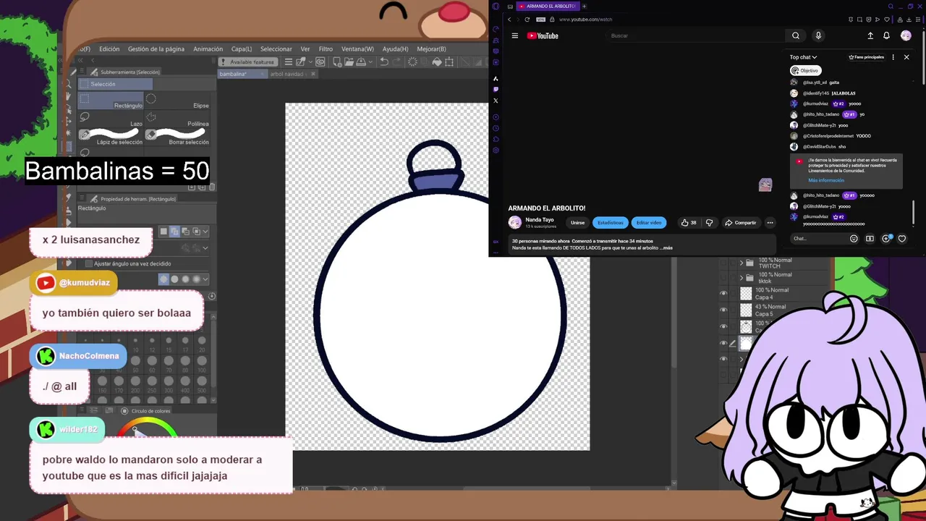Open chat options three-dot menu
Viewport: 926px width, 521px height.
(x=893, y=57)
